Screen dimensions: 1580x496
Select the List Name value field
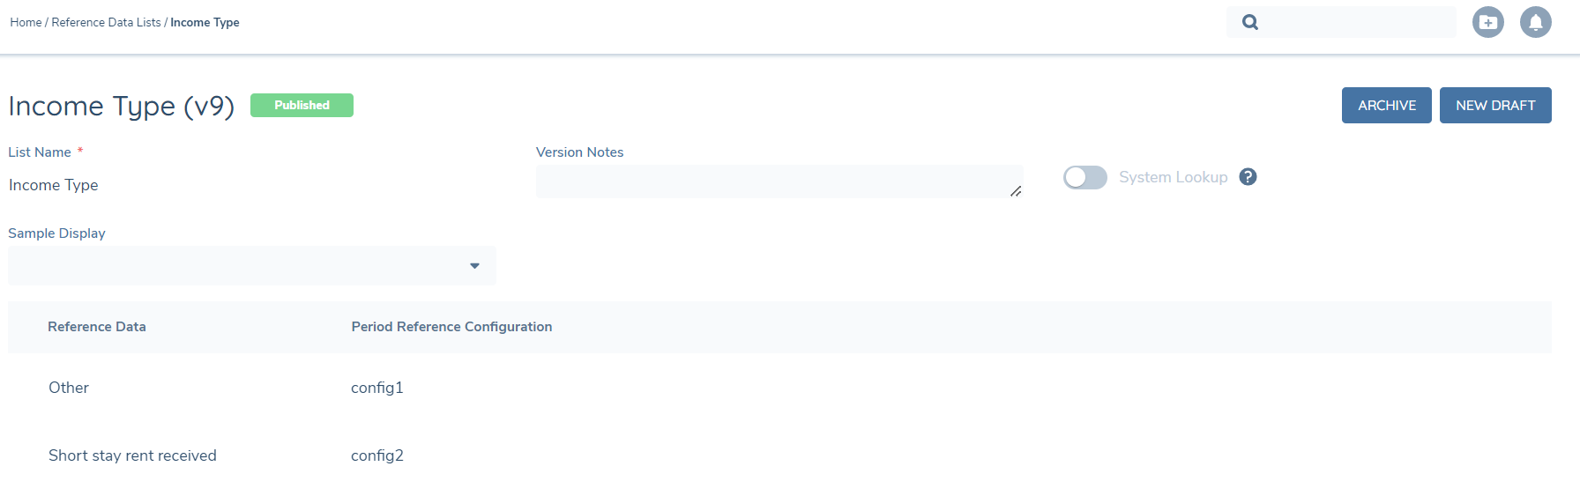54,185
